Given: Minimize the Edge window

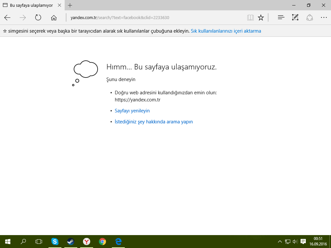Looking at the screenshot, I should click(294, 5).
